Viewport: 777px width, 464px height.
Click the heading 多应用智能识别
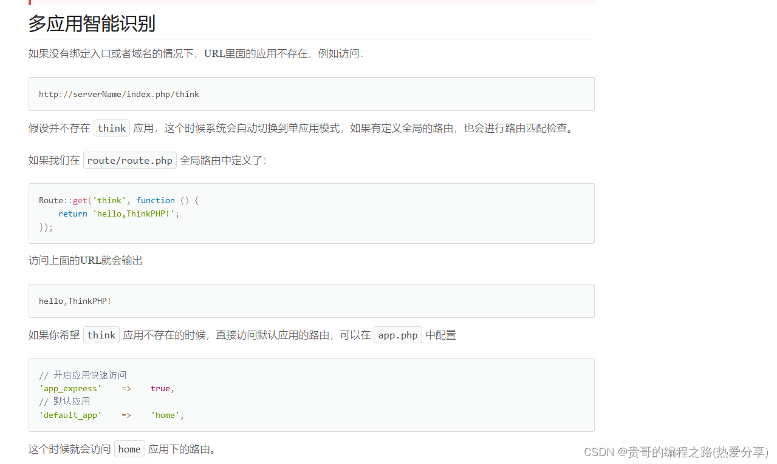[91, 24]
